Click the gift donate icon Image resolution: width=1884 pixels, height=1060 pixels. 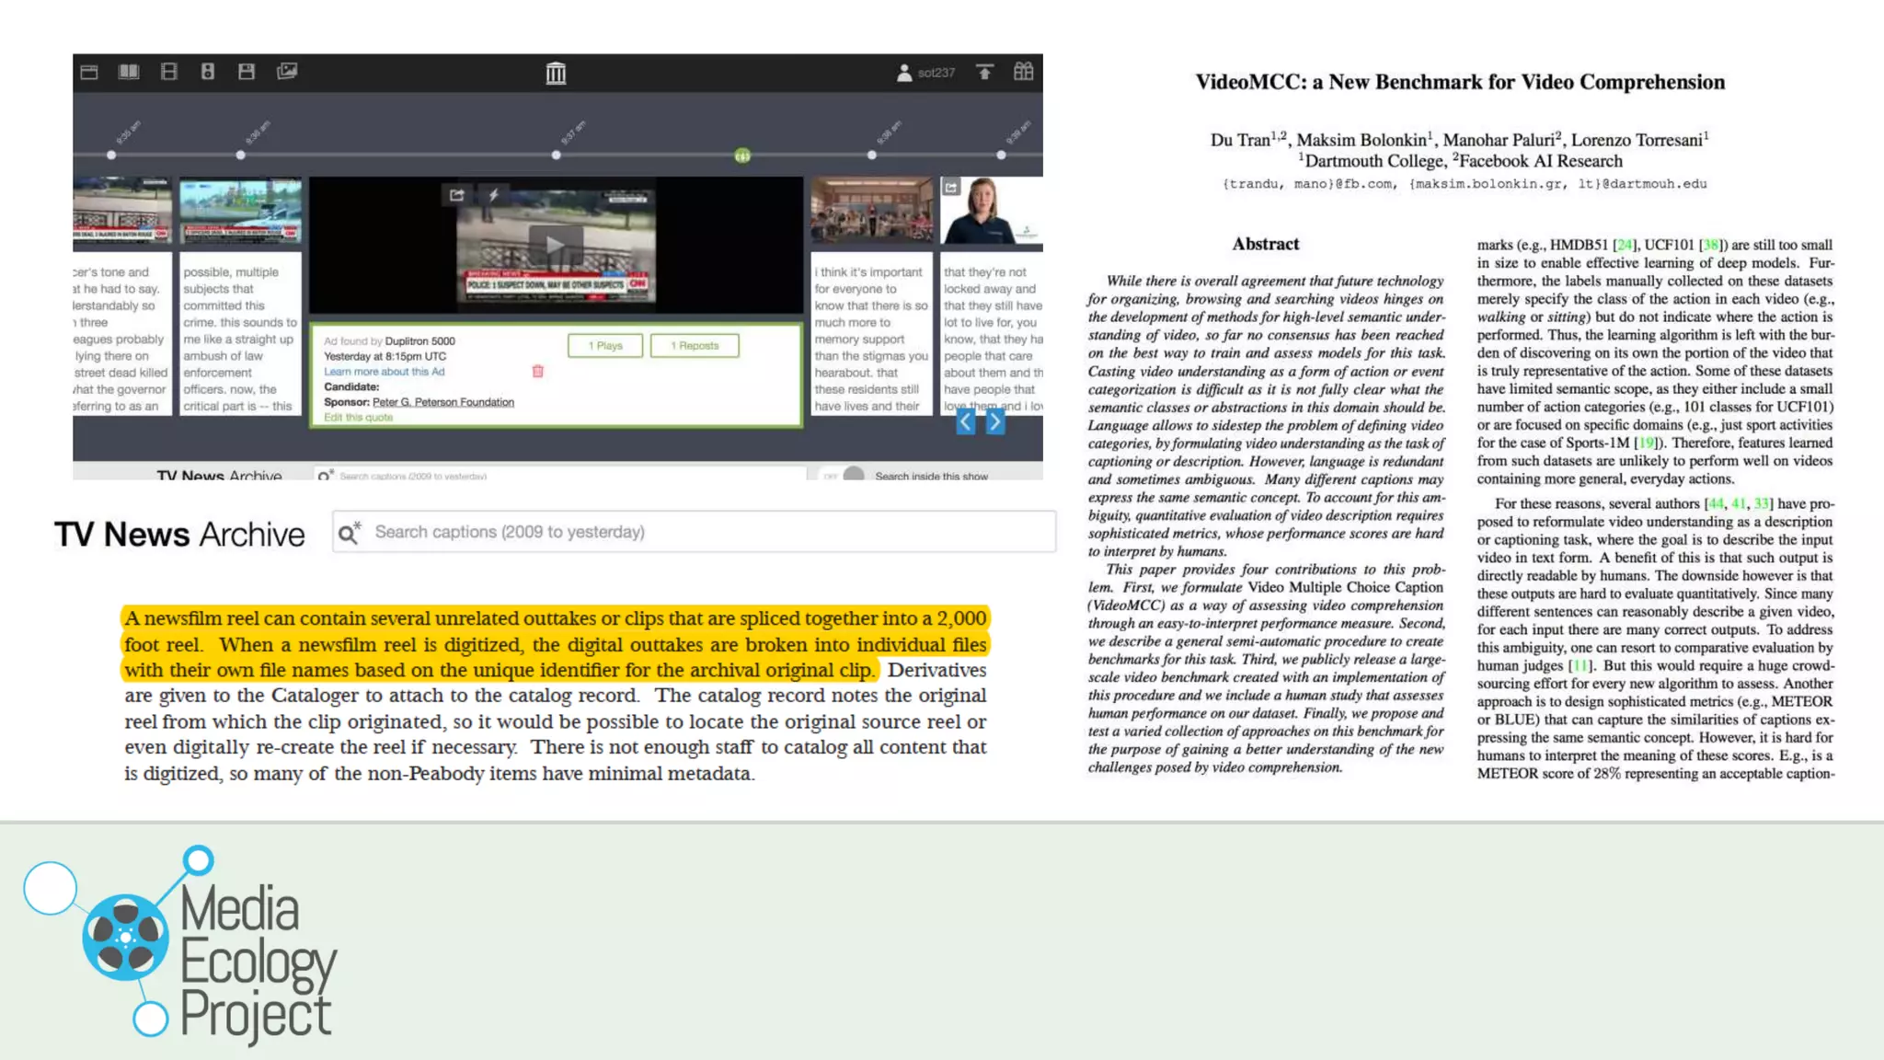coord(1023,72)
